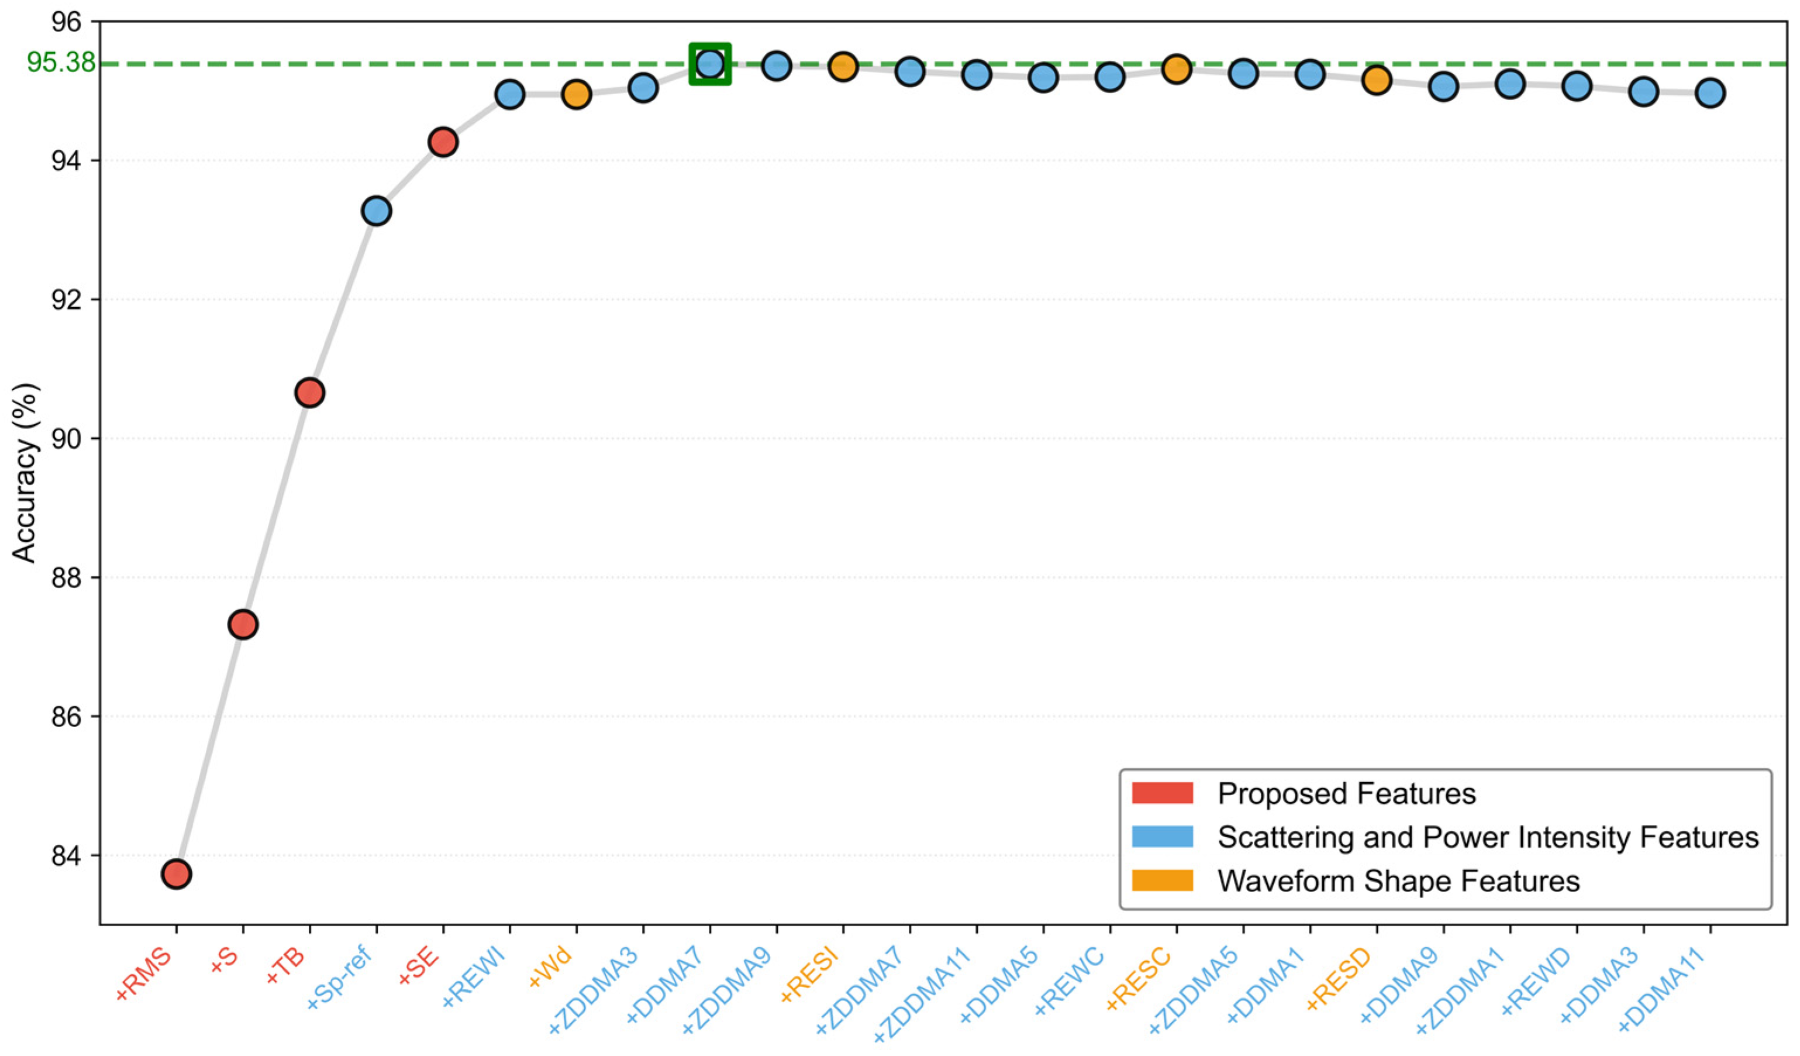Click the +SE red data point
The image size is (1800, 1056).
tap(443, 142)
